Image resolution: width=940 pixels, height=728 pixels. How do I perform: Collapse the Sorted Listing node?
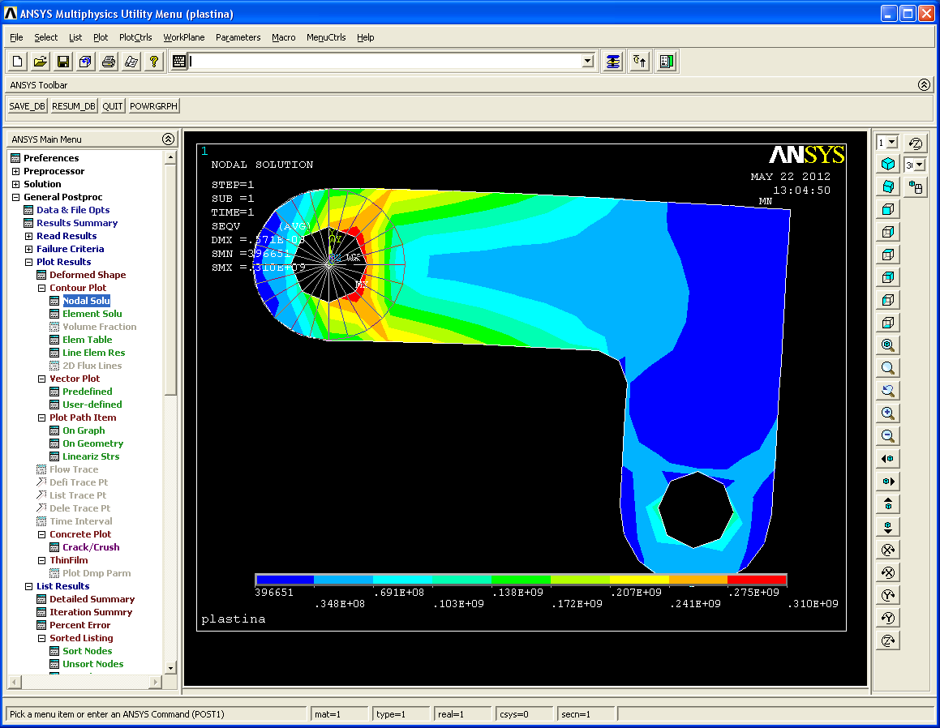pyautogui.click(x=42, y=639)
